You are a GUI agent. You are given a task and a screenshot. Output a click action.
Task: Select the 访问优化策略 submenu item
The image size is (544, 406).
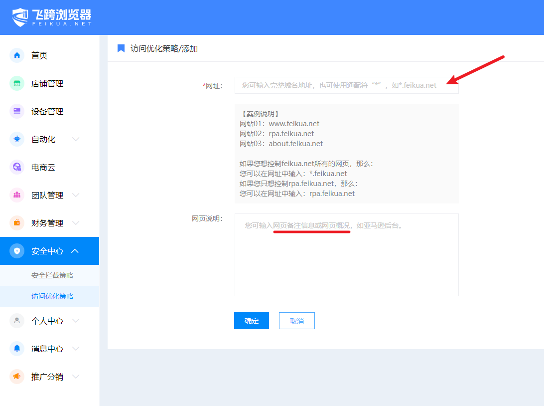click(x=52, y=296)
